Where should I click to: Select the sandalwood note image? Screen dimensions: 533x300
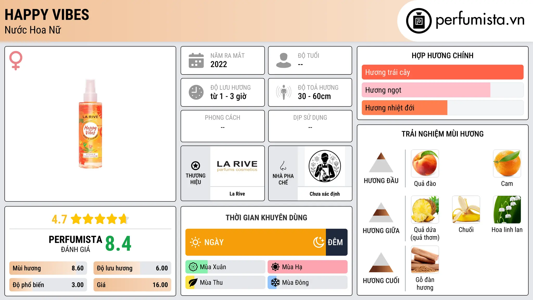point(425,260)
